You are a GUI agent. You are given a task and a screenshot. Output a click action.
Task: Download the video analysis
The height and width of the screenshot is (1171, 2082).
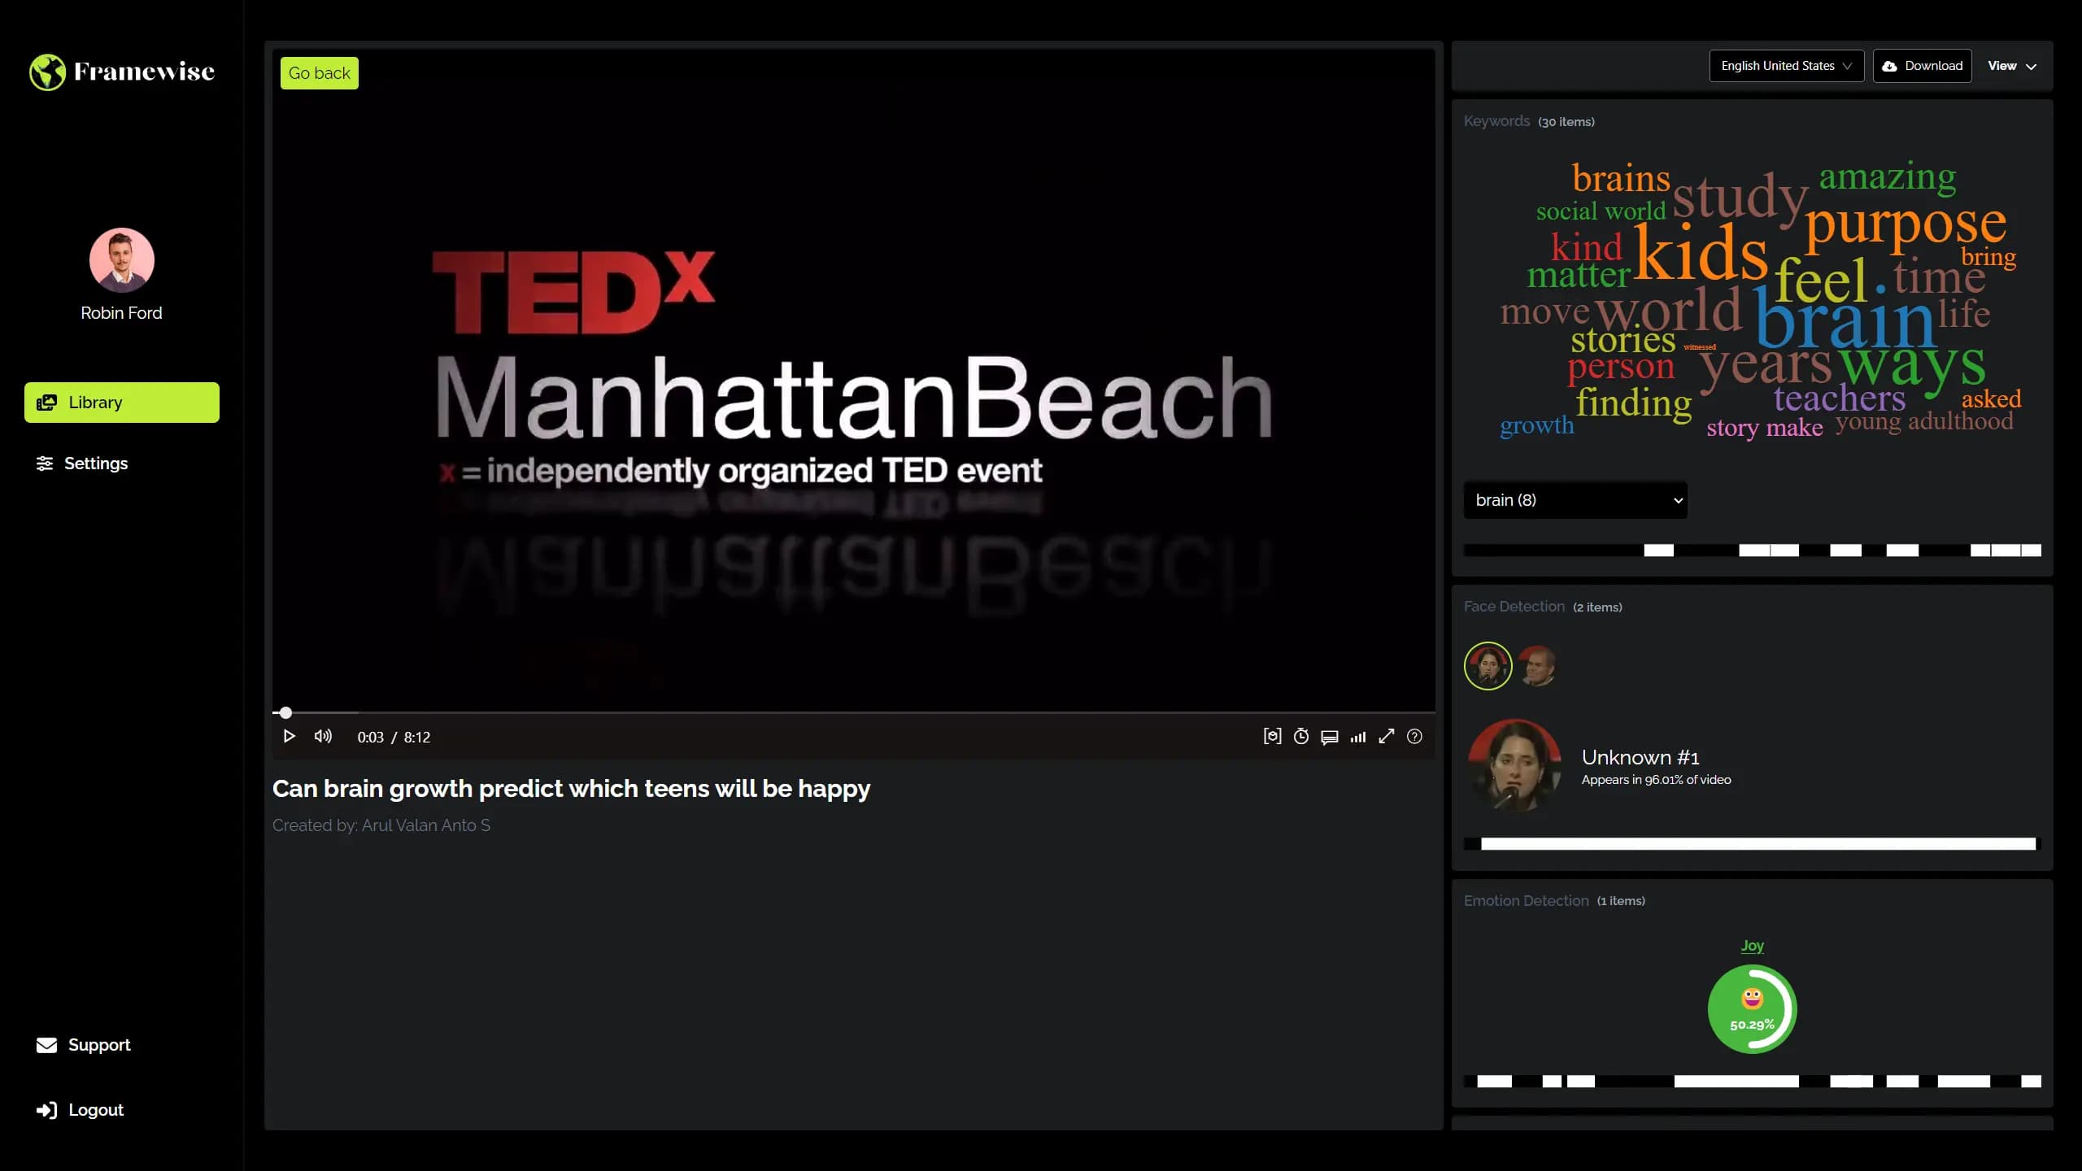click(x=1923, y=66)
